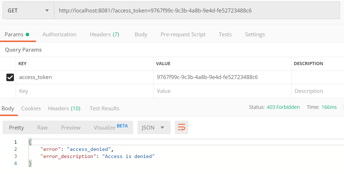Image resolution: width=344 pixels, height=174 pixels.
Task: Open the request Settings tab
Action: (255, 35)
